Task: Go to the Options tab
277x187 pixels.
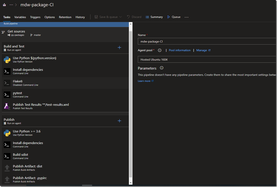Action: tap(50, 17)
